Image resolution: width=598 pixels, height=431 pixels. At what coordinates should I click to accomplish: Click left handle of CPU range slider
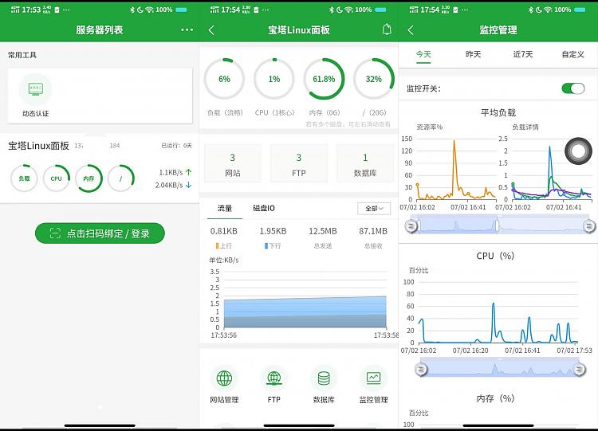point(421,369)
